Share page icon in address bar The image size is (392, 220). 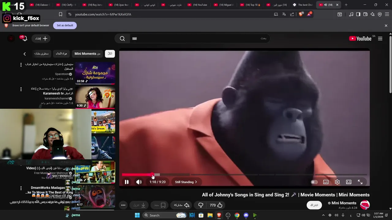coord(292,14)
